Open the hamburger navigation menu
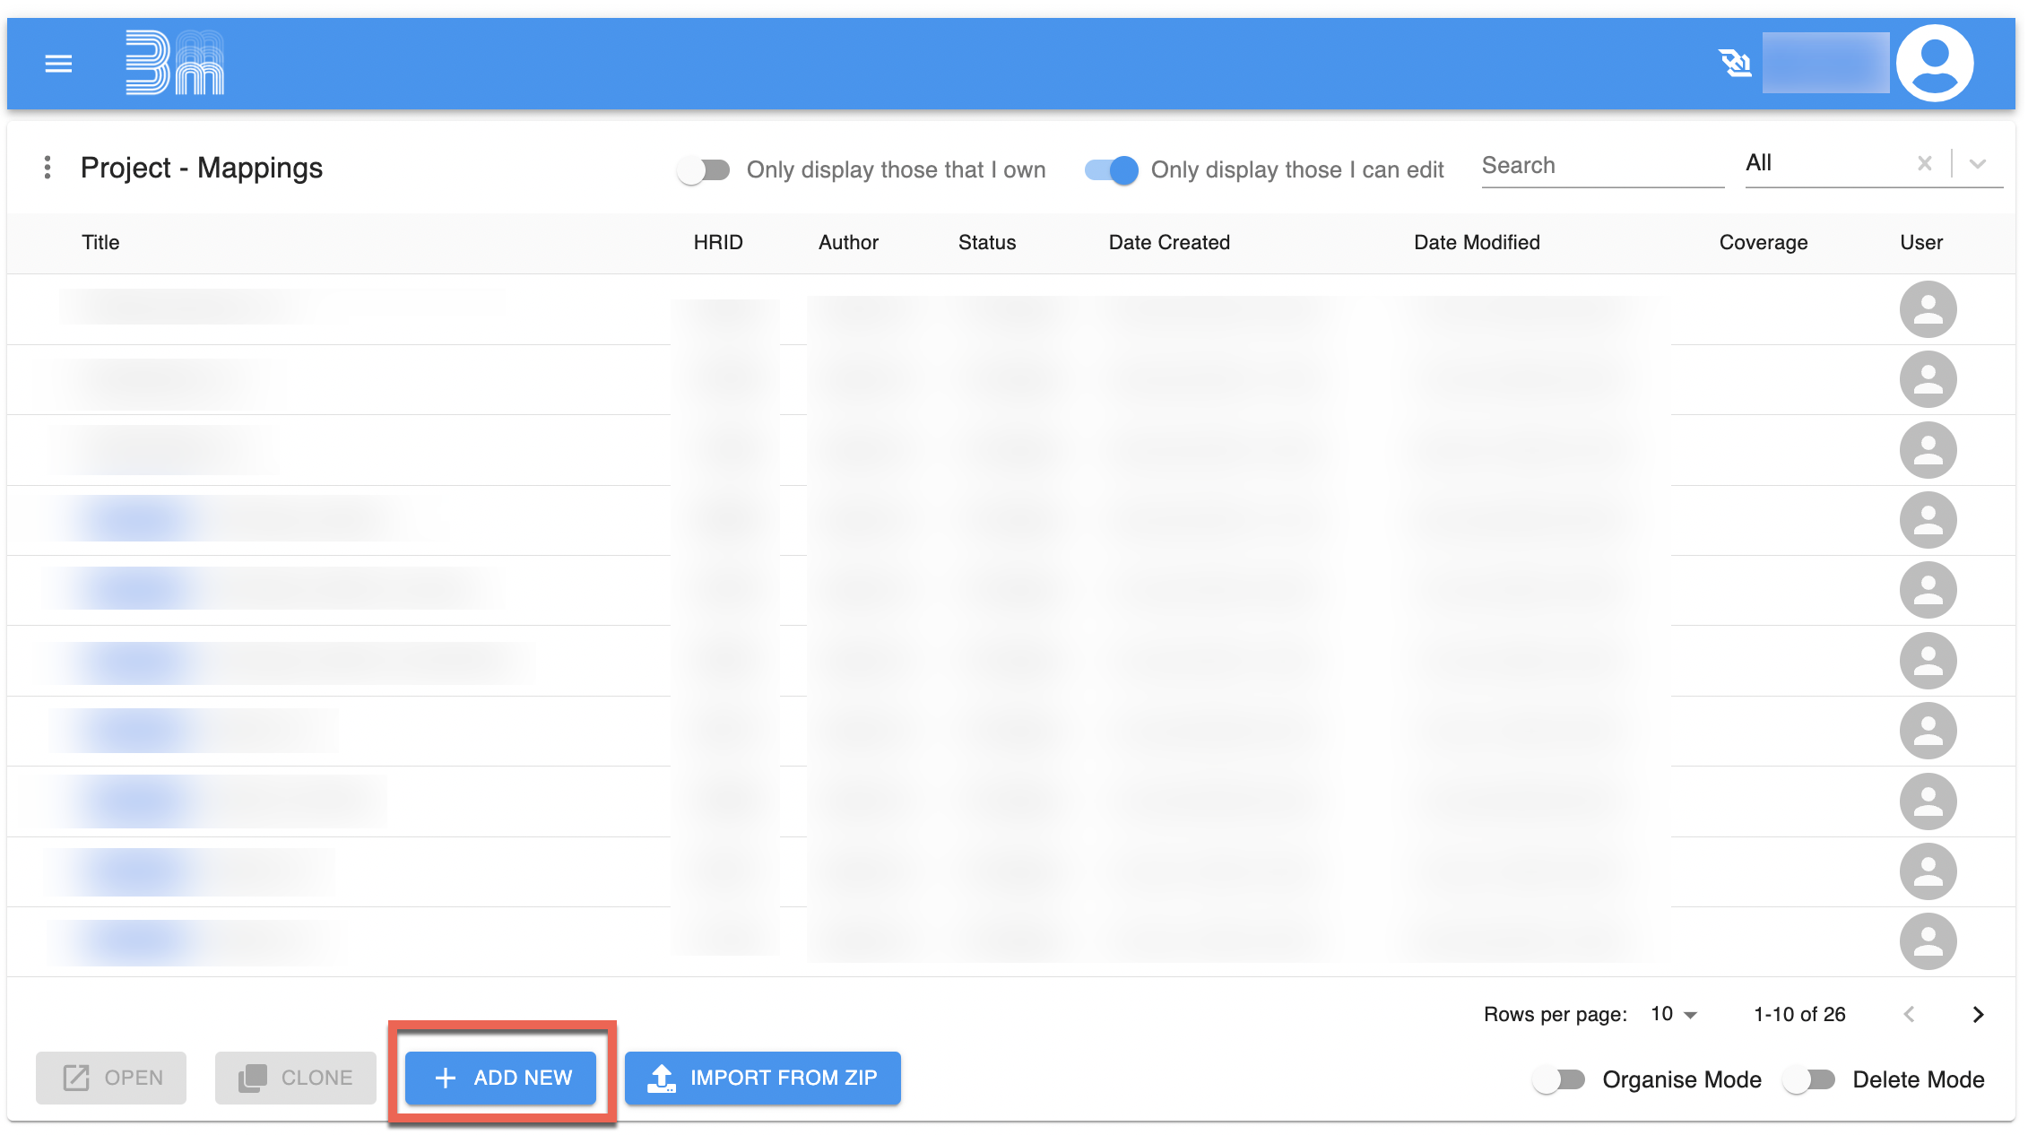 coord(58,64)
